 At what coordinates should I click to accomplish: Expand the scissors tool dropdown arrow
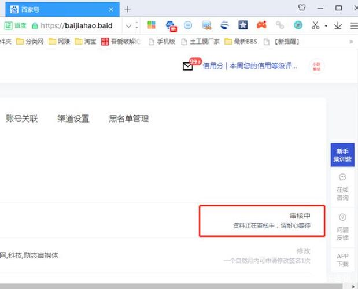pos(326,26)
